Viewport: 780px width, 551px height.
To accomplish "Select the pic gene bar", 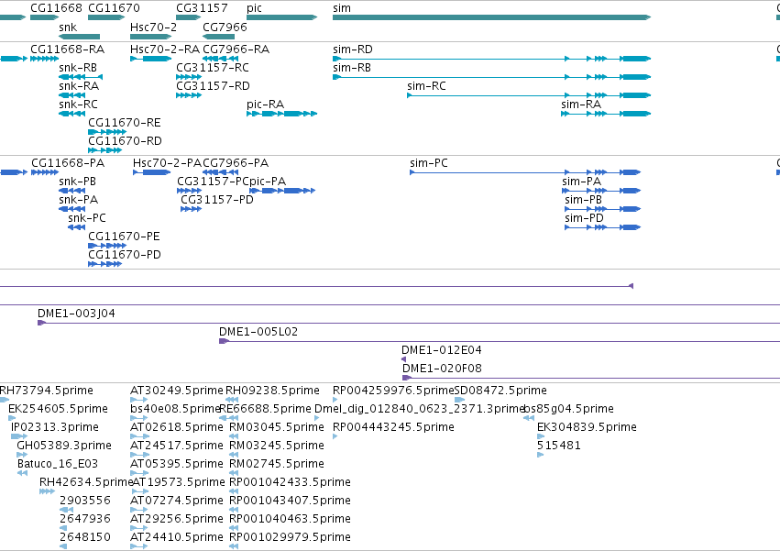I will tap(281, 17).
